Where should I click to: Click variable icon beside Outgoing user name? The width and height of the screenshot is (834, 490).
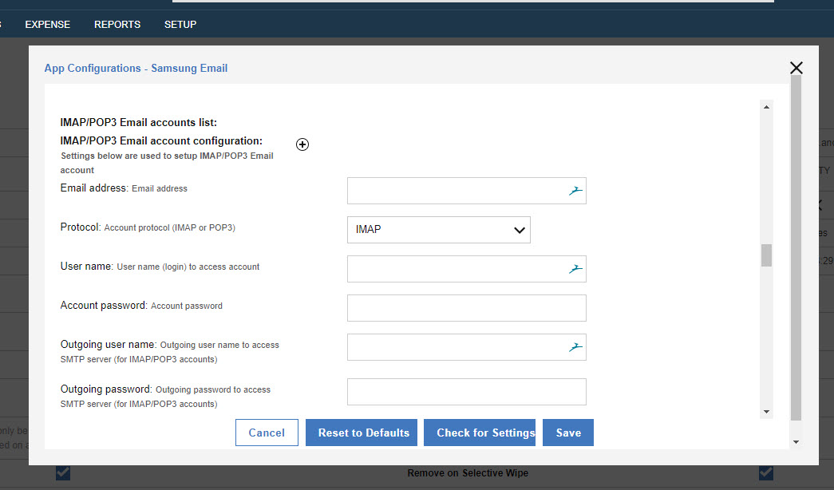coord(575,346)
